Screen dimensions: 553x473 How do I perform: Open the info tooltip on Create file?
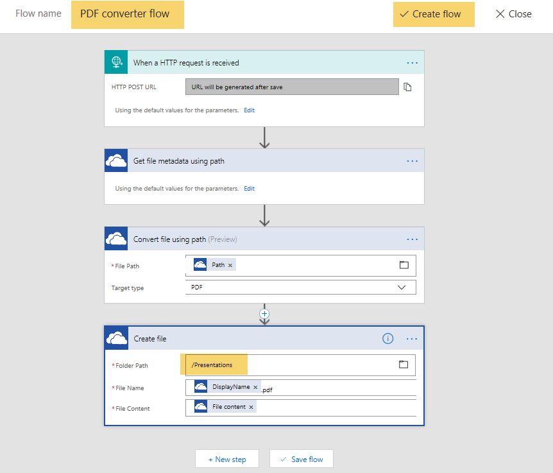387,338
